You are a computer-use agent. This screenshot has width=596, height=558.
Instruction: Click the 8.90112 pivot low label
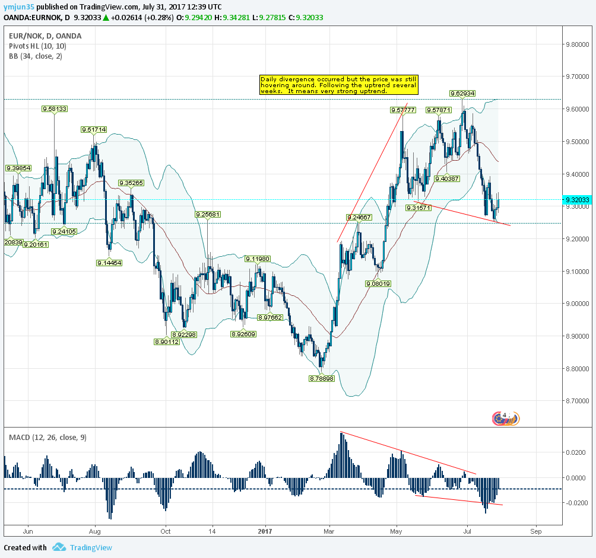coord(166,342)
